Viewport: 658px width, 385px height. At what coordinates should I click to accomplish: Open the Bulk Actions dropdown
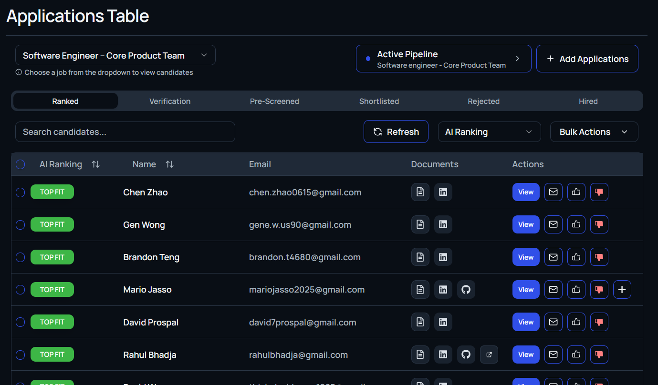pyautogui.click(x=594, y=132)
